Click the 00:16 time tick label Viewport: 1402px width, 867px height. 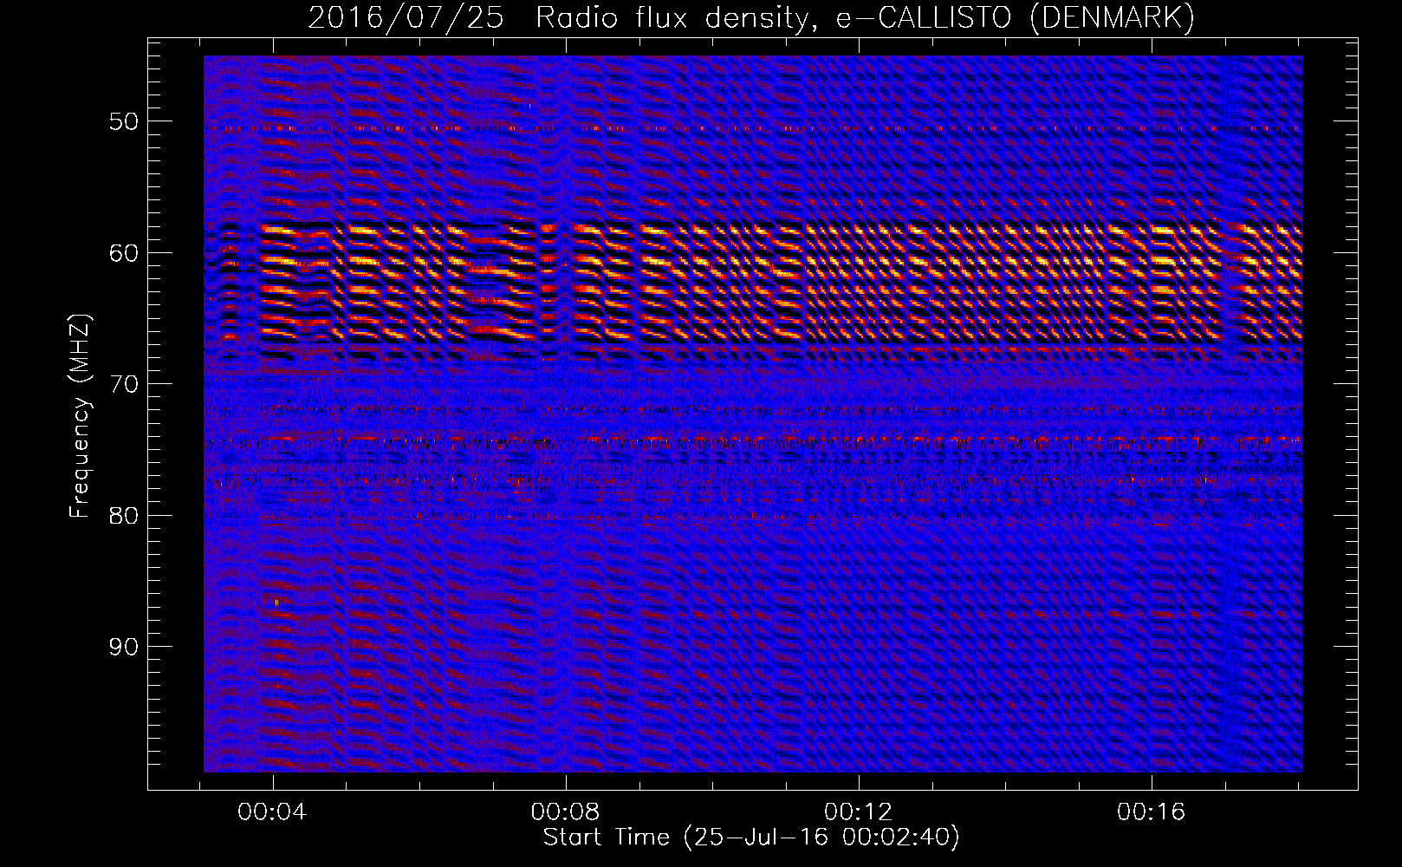pyautogui.click(x=1151, y=812)
